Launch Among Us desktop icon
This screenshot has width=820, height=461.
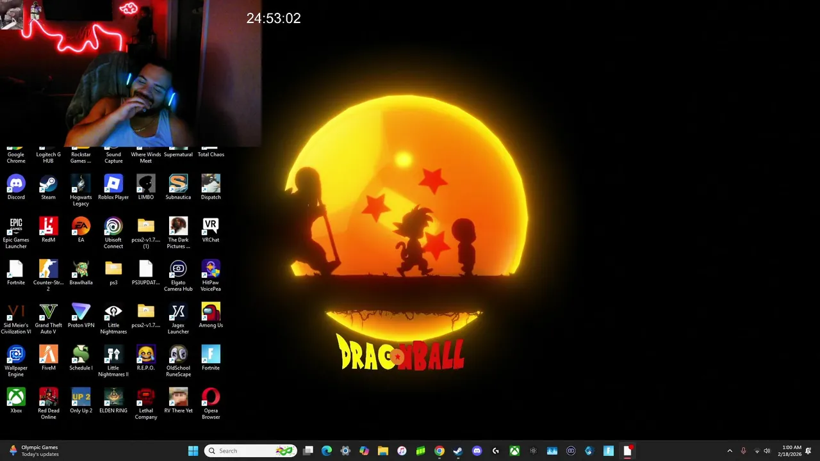coord(211,316)
